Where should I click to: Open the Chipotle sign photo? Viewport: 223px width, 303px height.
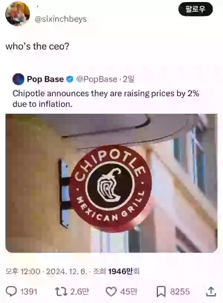pos(111,183)
